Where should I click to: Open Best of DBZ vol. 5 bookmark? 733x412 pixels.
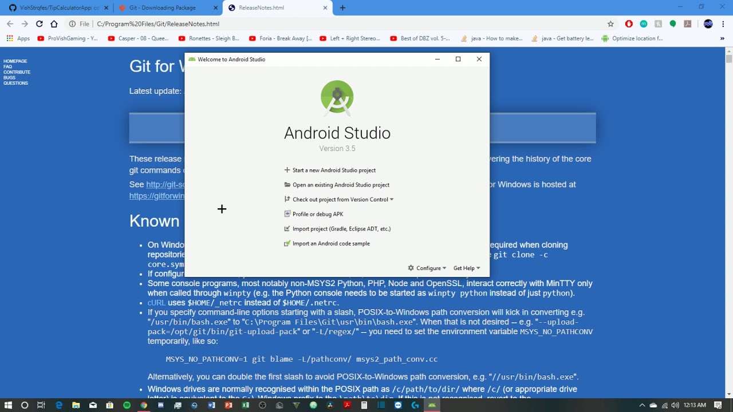[420, 38]
